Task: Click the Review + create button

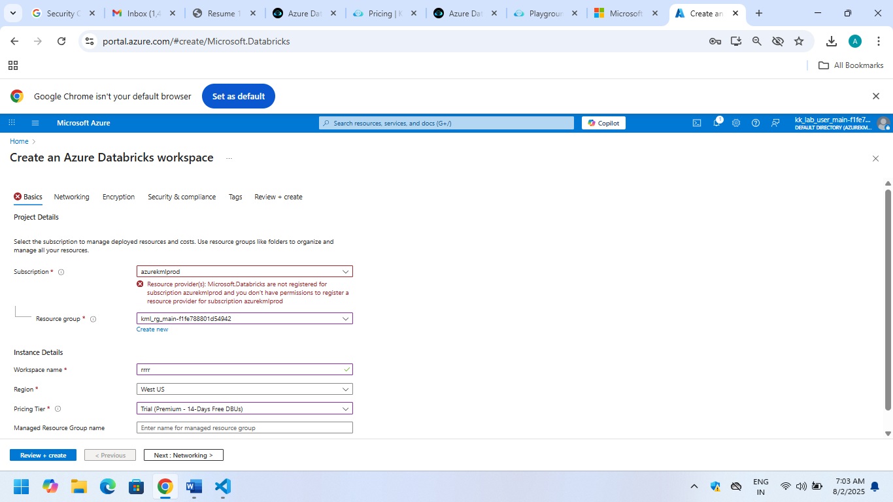Action: (43, 455)
